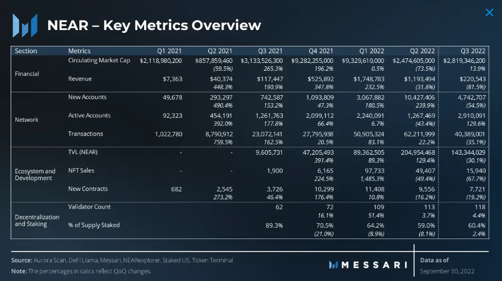
Task: Click the Financial section label
Action: (27, 74)
